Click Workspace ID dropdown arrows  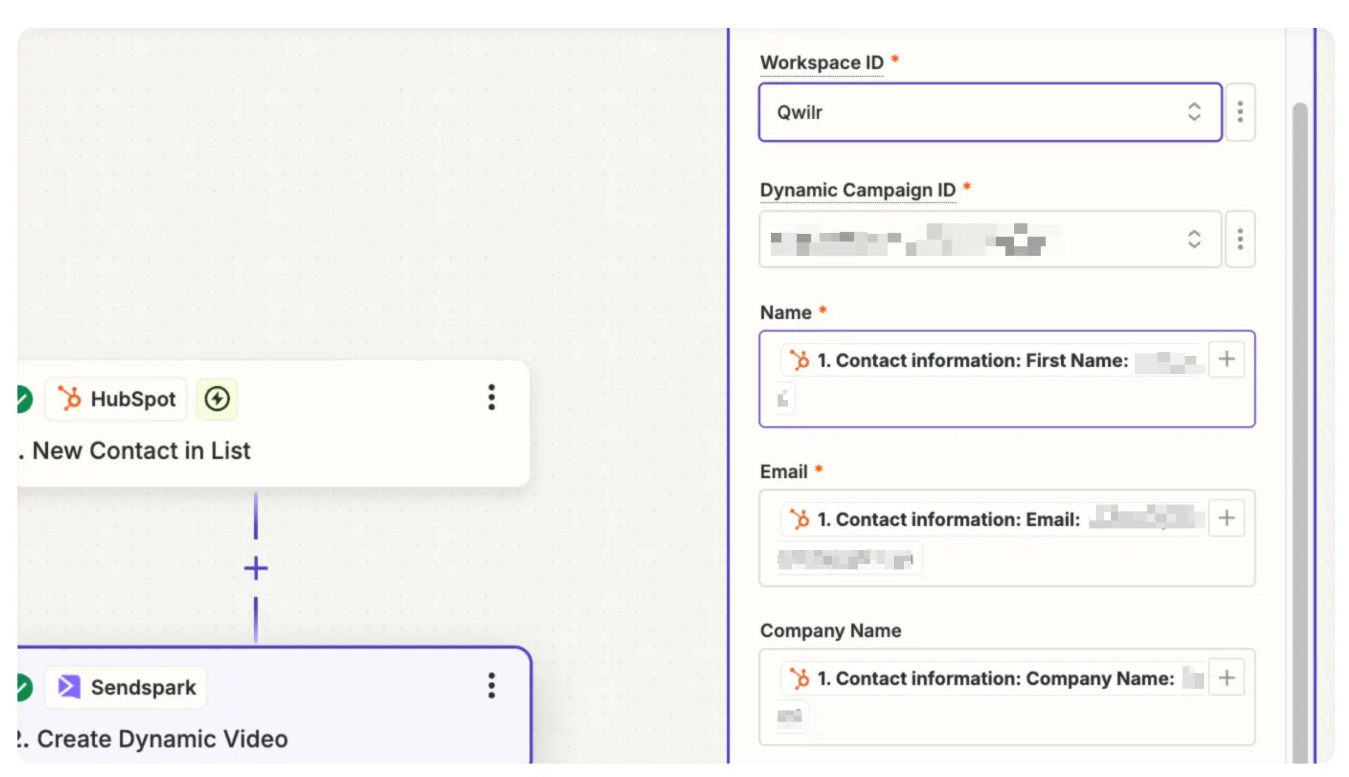click(x=1194, y=112)
